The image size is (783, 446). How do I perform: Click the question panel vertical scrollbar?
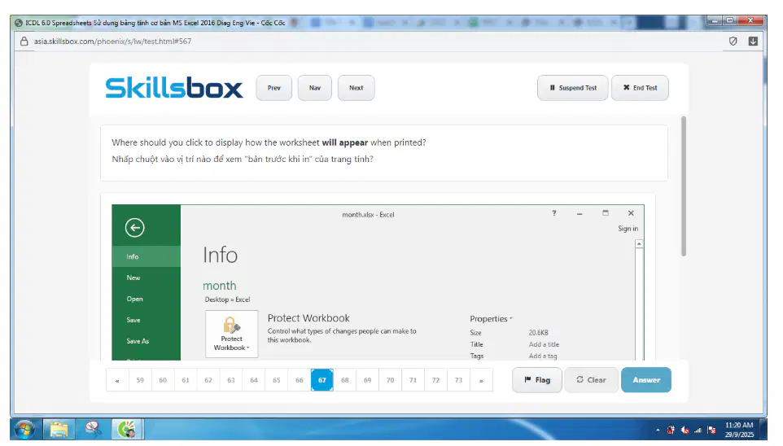click(684, 186)
